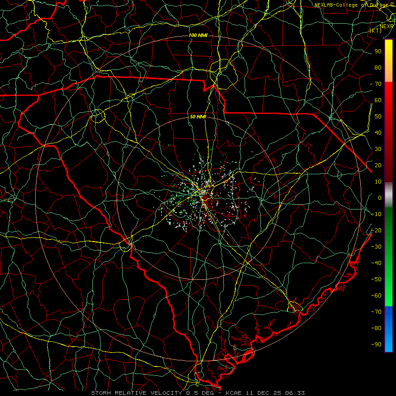The image size is (396, 396).
Task: Click the "-50" velocity scale label
Action: pos(376,279)
